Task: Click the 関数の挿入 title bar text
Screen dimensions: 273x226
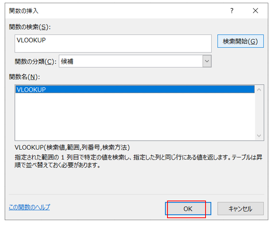Action: click(24, 11)
